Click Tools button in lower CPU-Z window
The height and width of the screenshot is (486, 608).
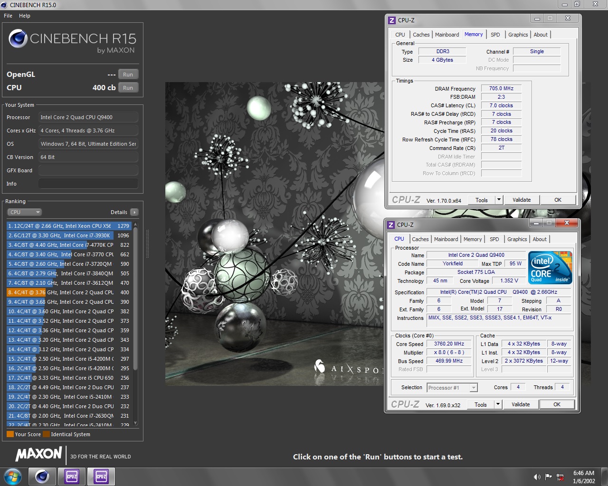[481, 405]
